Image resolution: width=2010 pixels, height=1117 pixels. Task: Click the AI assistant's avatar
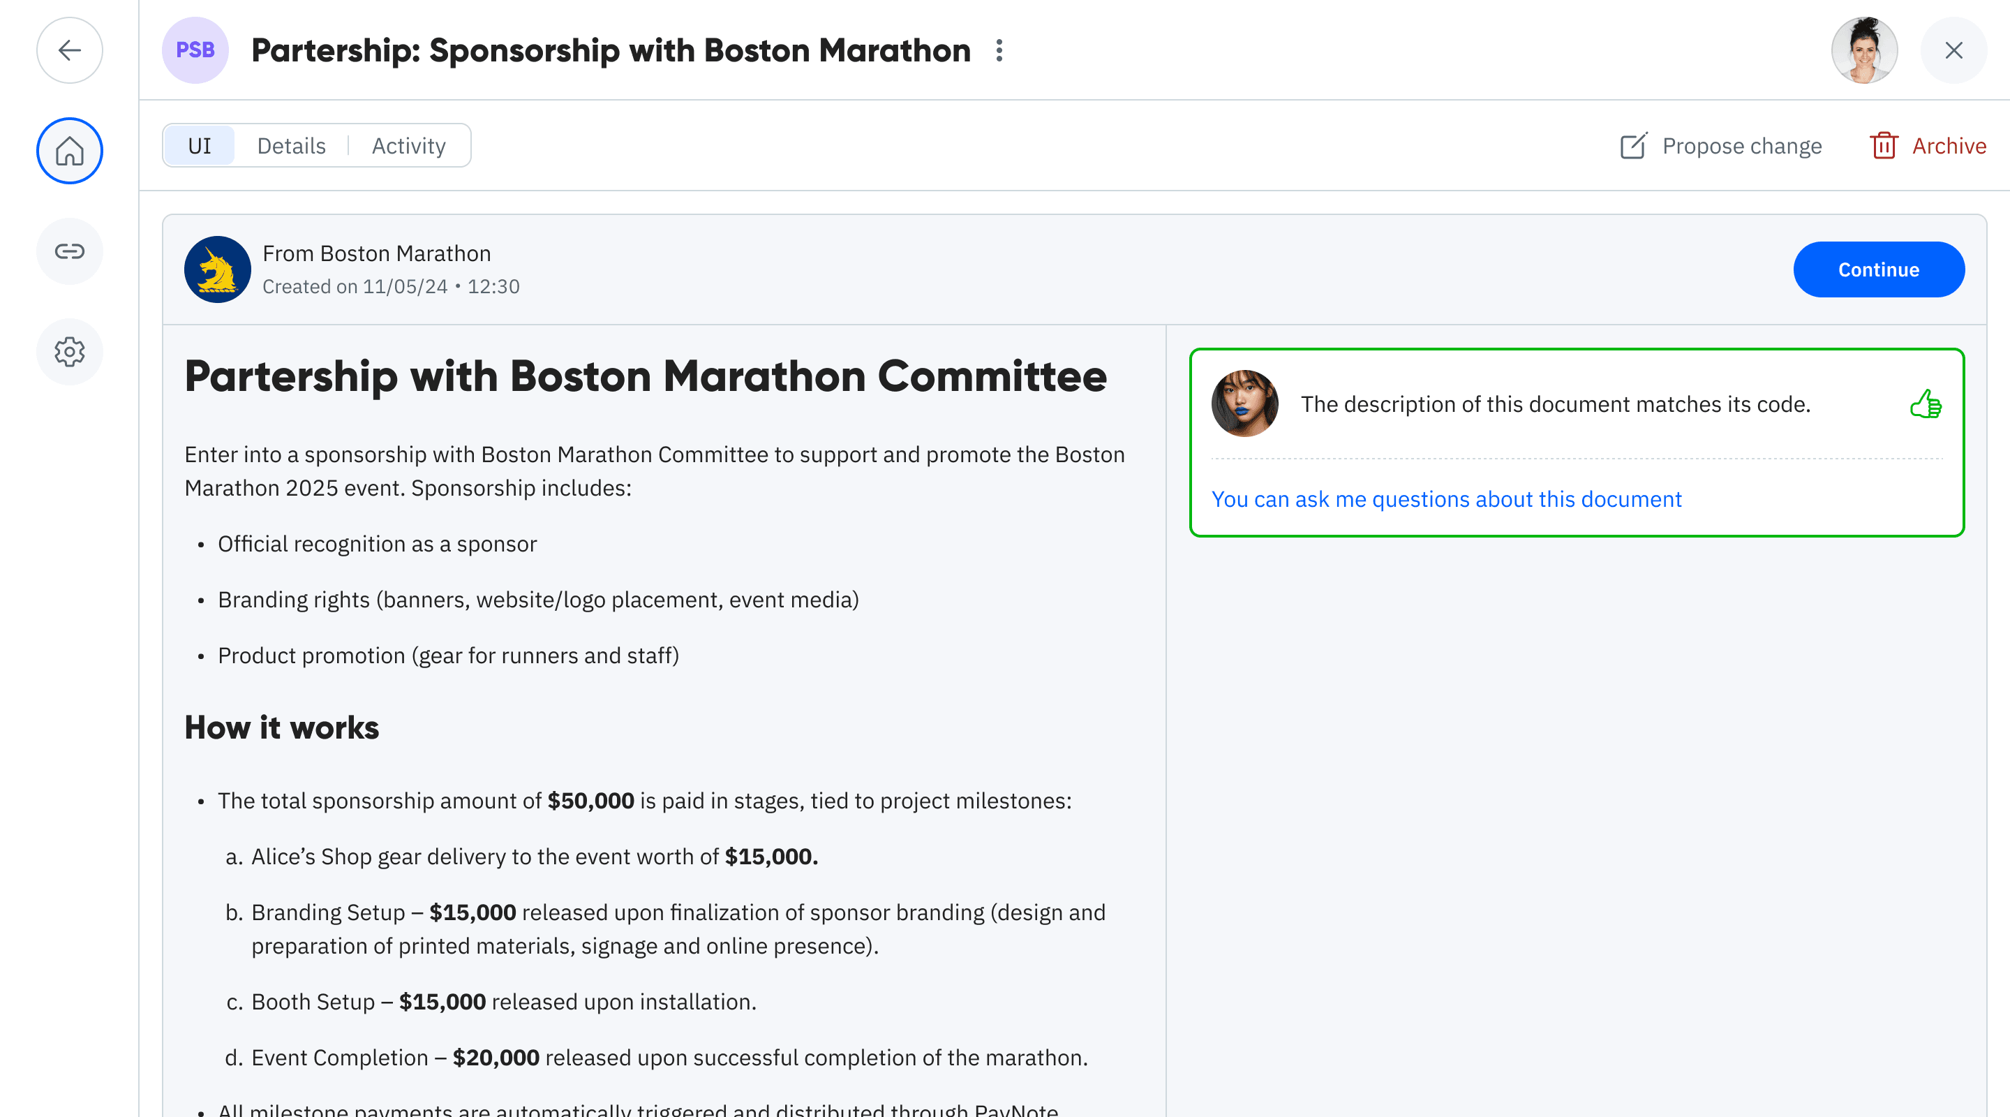1244,404
